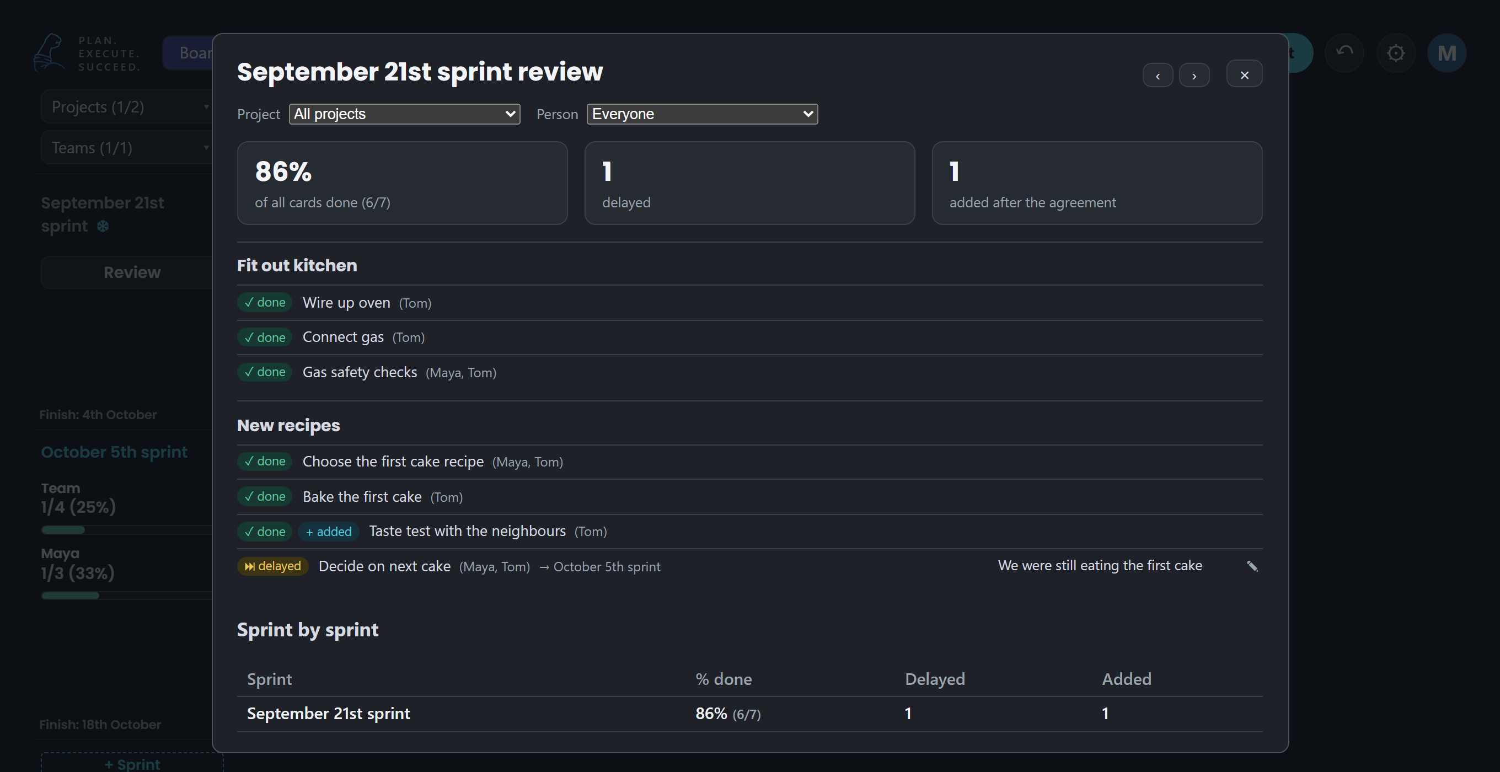
Task: Open the Project dropdown All projects
Action: (404, 114)
